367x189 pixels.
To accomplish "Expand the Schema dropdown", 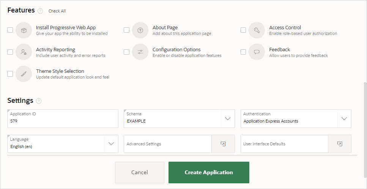I will 227,119.
